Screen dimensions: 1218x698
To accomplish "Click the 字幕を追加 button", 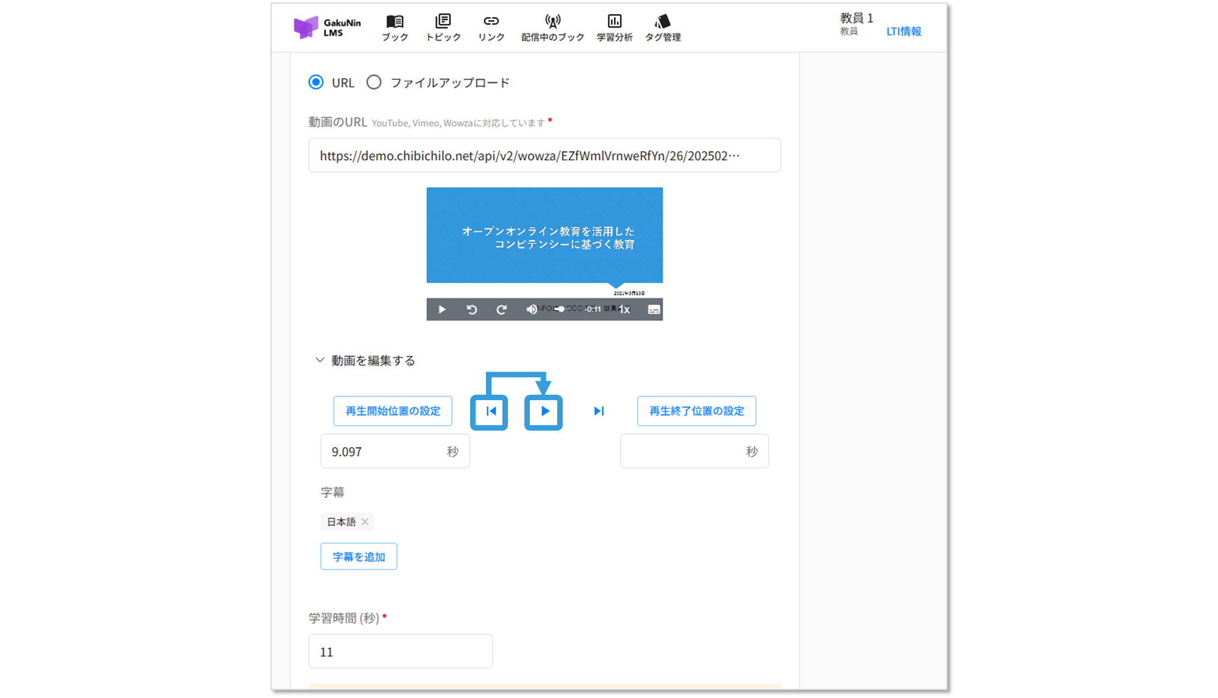I will click(359, 557).
